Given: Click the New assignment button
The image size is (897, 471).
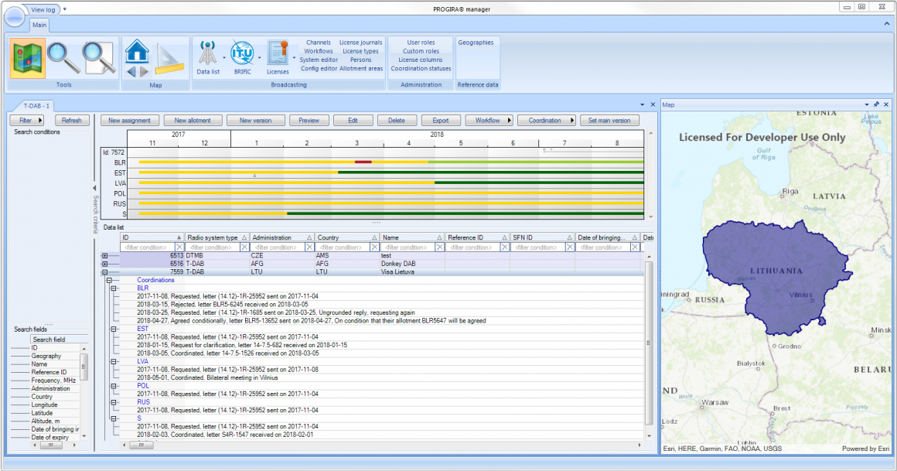Looking at the screenshot, I should coord(129,120).
